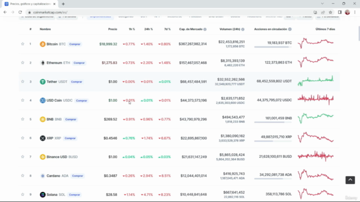The width and height of the screenshot is (360, 202).
Task: Bookmark page using address bar star
Action: tap(330, 12)
